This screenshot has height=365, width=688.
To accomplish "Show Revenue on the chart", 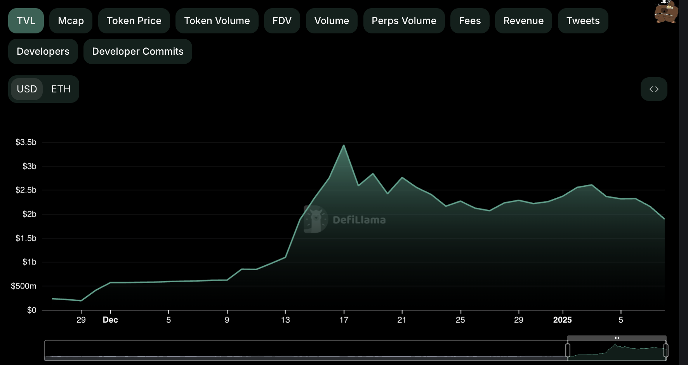I will (x=523, y=21).
